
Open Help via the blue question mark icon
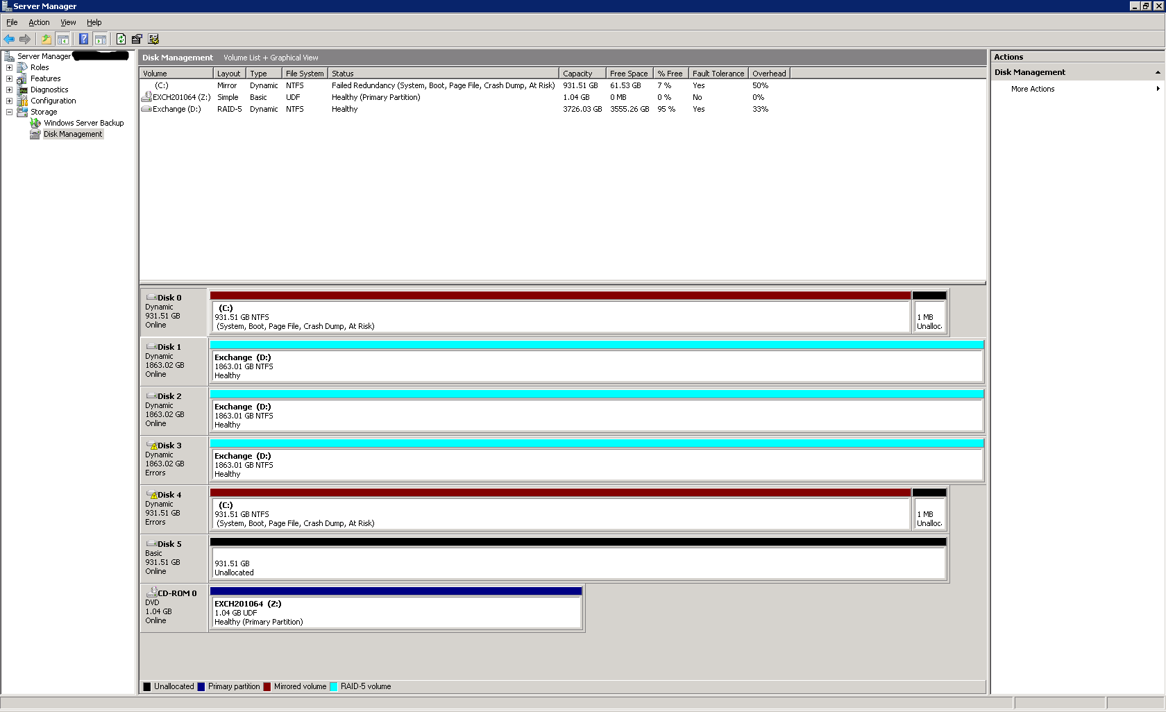(83, 39)
